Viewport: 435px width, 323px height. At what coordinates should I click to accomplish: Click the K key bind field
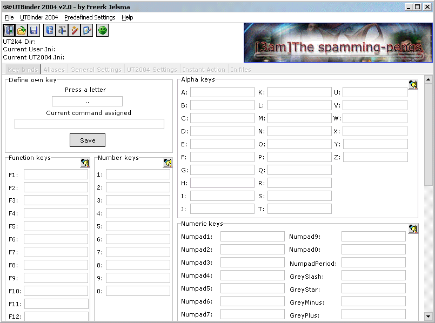[x=299, y=92]
